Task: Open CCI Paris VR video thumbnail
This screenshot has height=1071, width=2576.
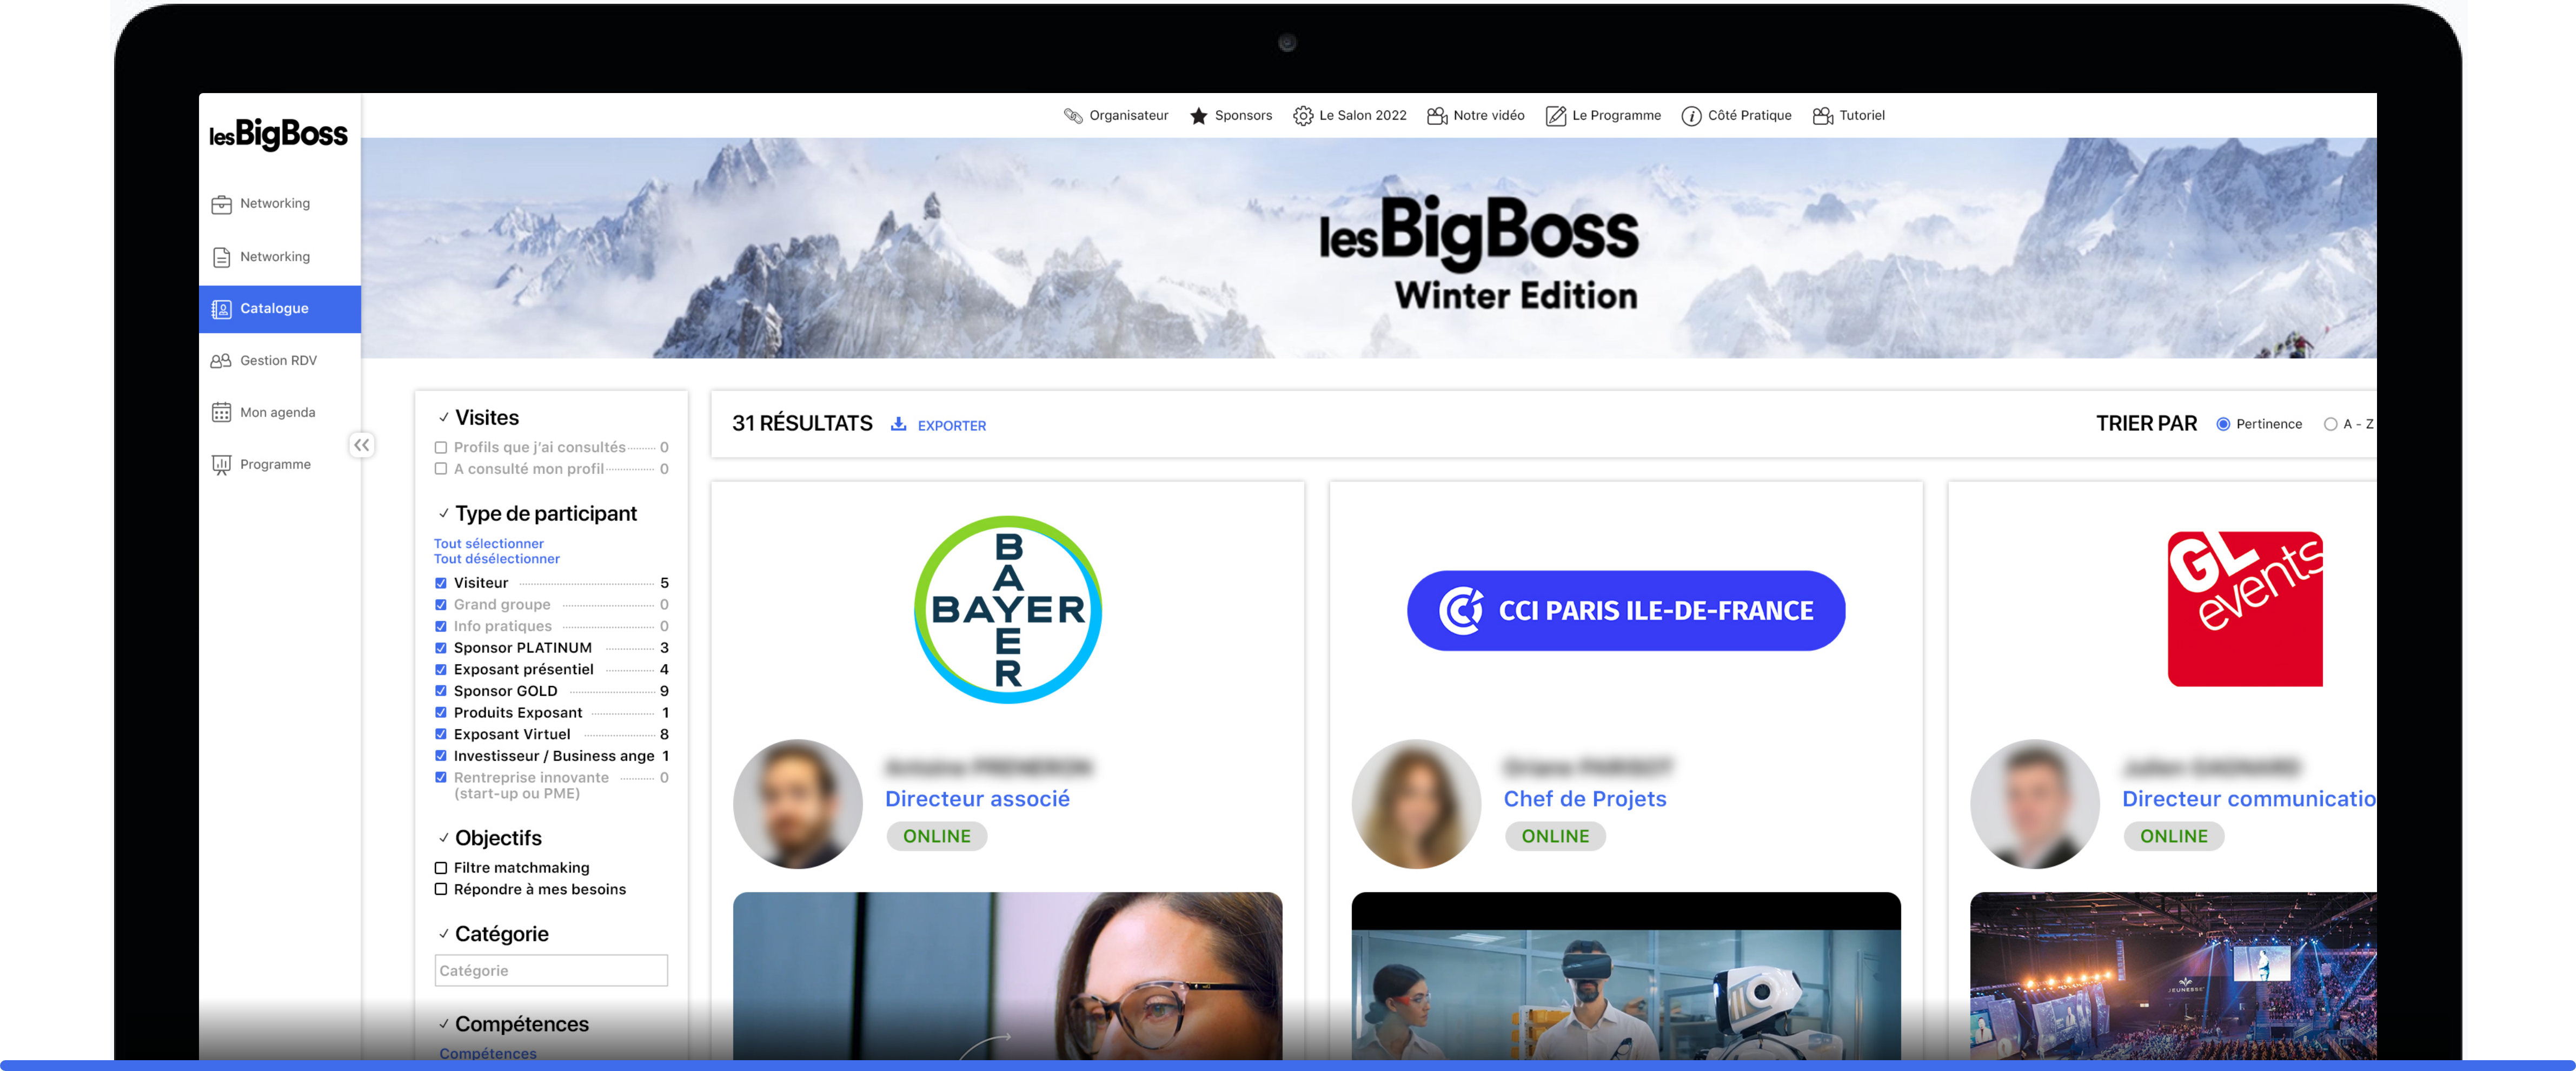Action: [1626, 977]
